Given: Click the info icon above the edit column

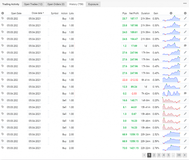Looking at the screenshot, I should (185, 13).
